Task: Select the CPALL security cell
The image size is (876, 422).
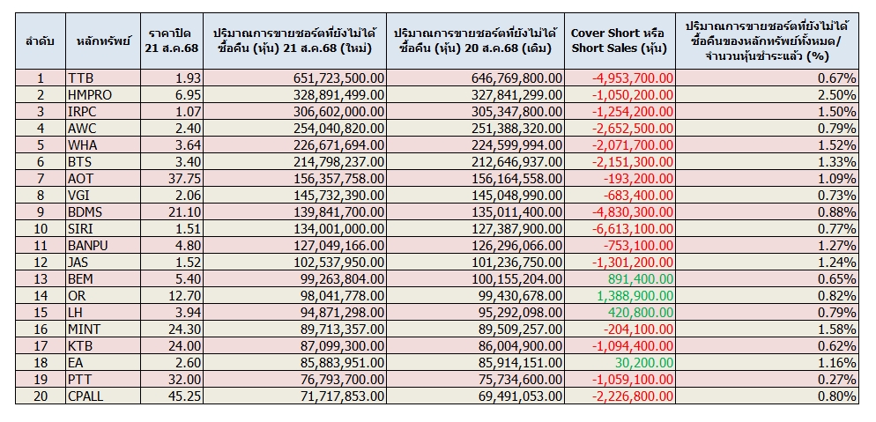Action: pyautogui.click(x=103, y=396)
